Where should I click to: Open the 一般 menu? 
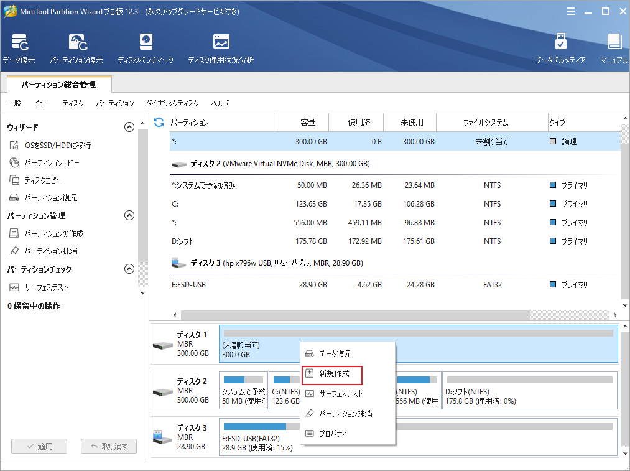pyautogui.click(x=14, y=103)
